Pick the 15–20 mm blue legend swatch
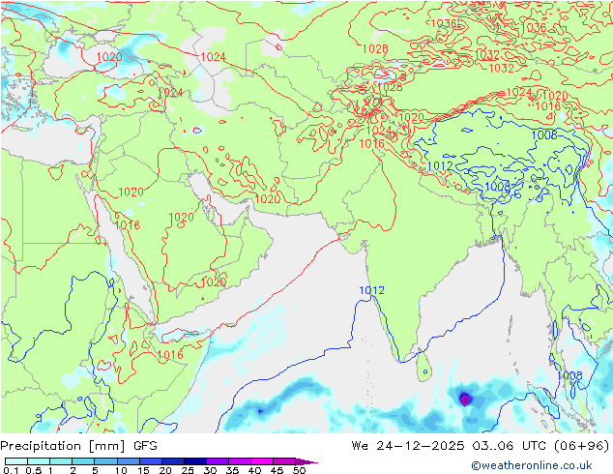Image resolution: width=613 pixels, height=474 pixels. click(x=150, y=461)
